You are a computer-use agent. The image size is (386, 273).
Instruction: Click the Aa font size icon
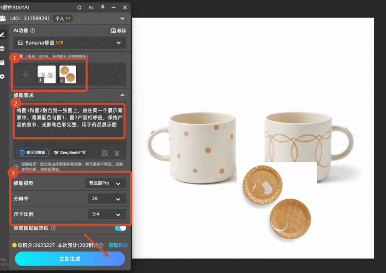coord(91,8)
